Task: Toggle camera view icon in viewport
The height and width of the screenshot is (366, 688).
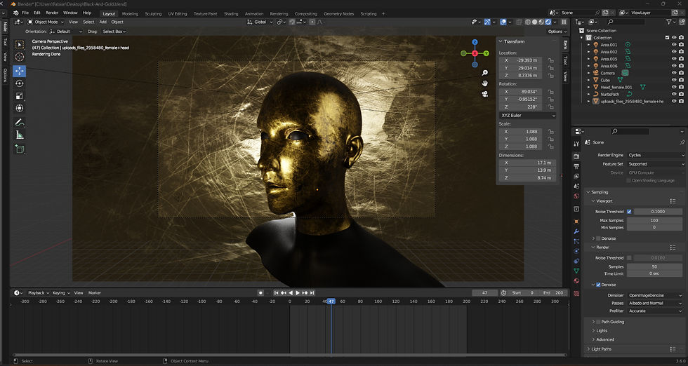Action: (485, 94)
